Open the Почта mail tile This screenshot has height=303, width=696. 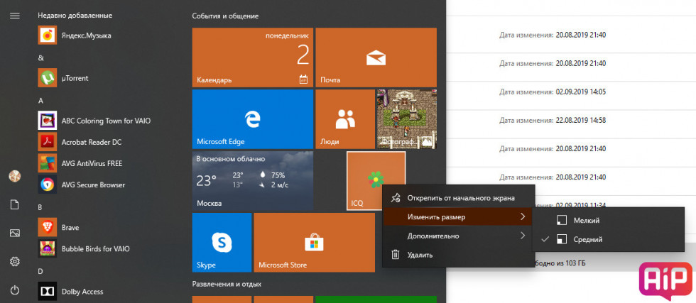(x=376, y=57)
